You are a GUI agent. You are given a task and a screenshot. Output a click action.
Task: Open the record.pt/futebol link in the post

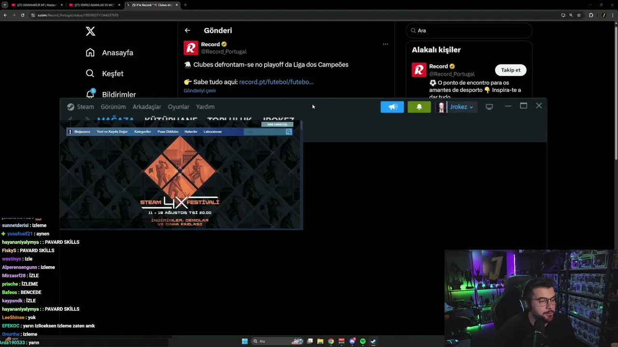[x=276, y=82]
